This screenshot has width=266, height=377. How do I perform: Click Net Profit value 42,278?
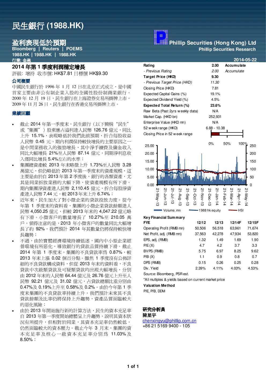[x=218, y=234]
